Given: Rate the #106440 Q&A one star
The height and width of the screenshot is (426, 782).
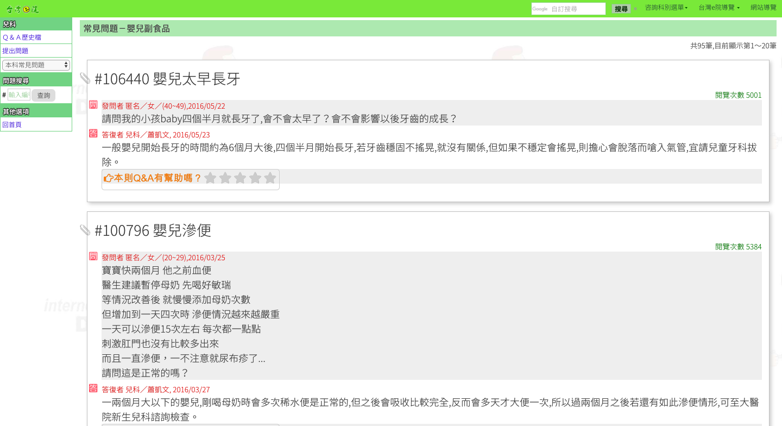Looking at the screenshot, I should click(x=210, y=178).
